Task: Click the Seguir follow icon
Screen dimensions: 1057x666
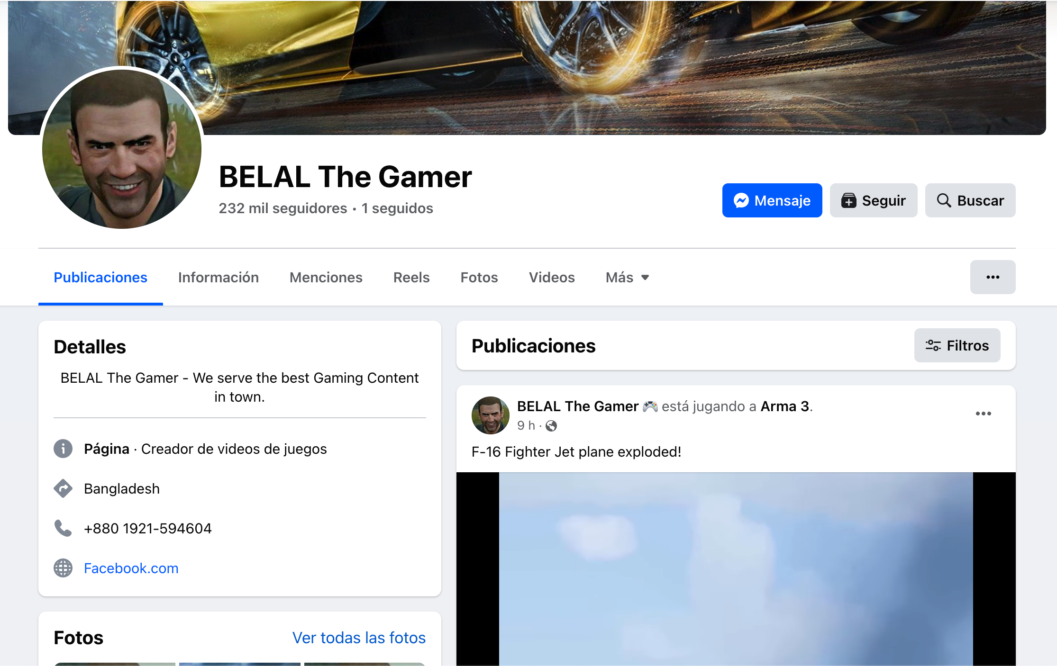Action: (848, 200)
